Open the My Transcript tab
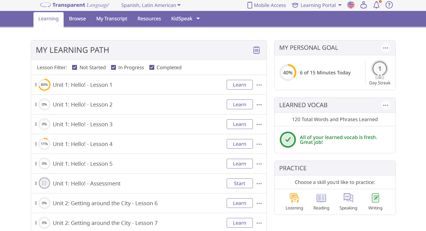 click(x=111, y=19)
